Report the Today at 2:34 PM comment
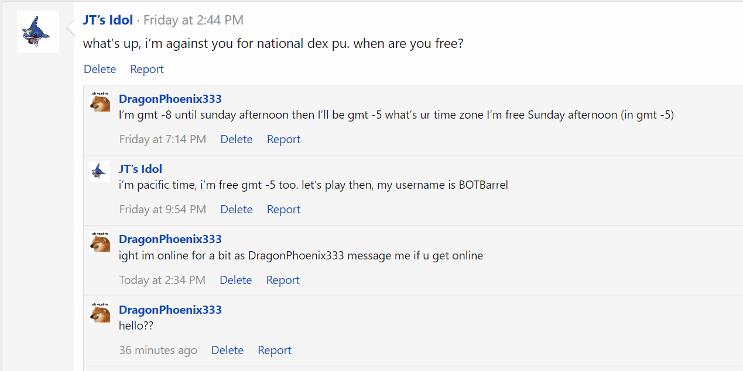 283,280
